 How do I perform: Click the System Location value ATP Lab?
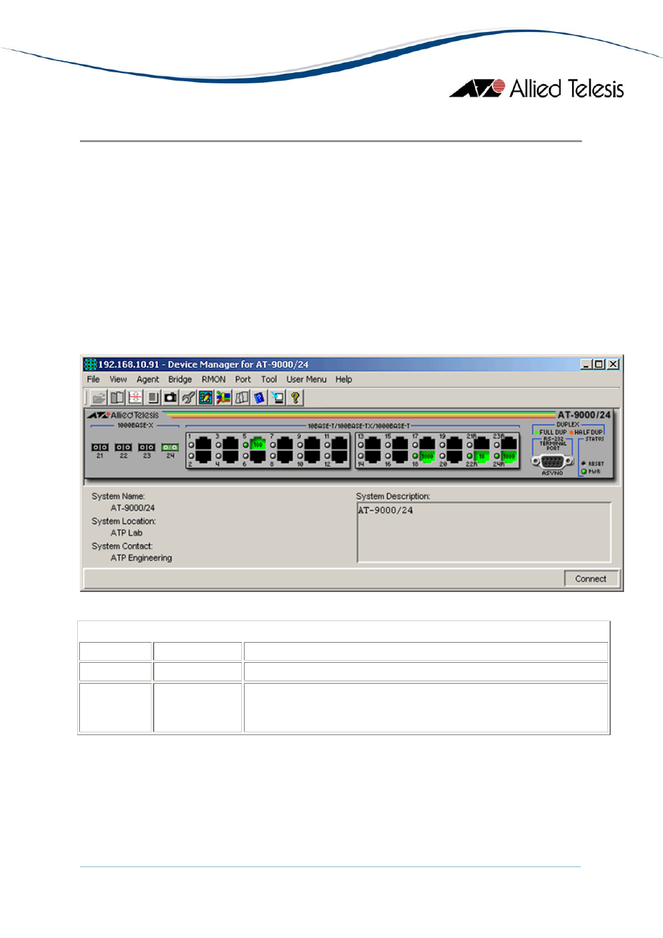(x=126, y=534)
